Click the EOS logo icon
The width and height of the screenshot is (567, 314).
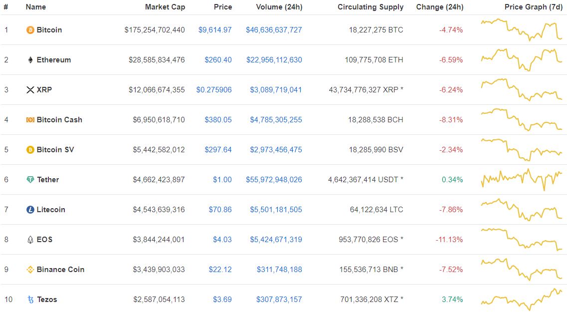pyautogui.click(x=30, y=240)
